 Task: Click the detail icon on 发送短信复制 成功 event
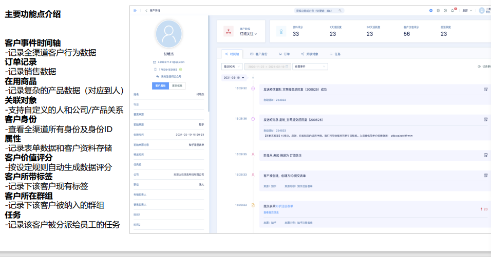(485, 89)
